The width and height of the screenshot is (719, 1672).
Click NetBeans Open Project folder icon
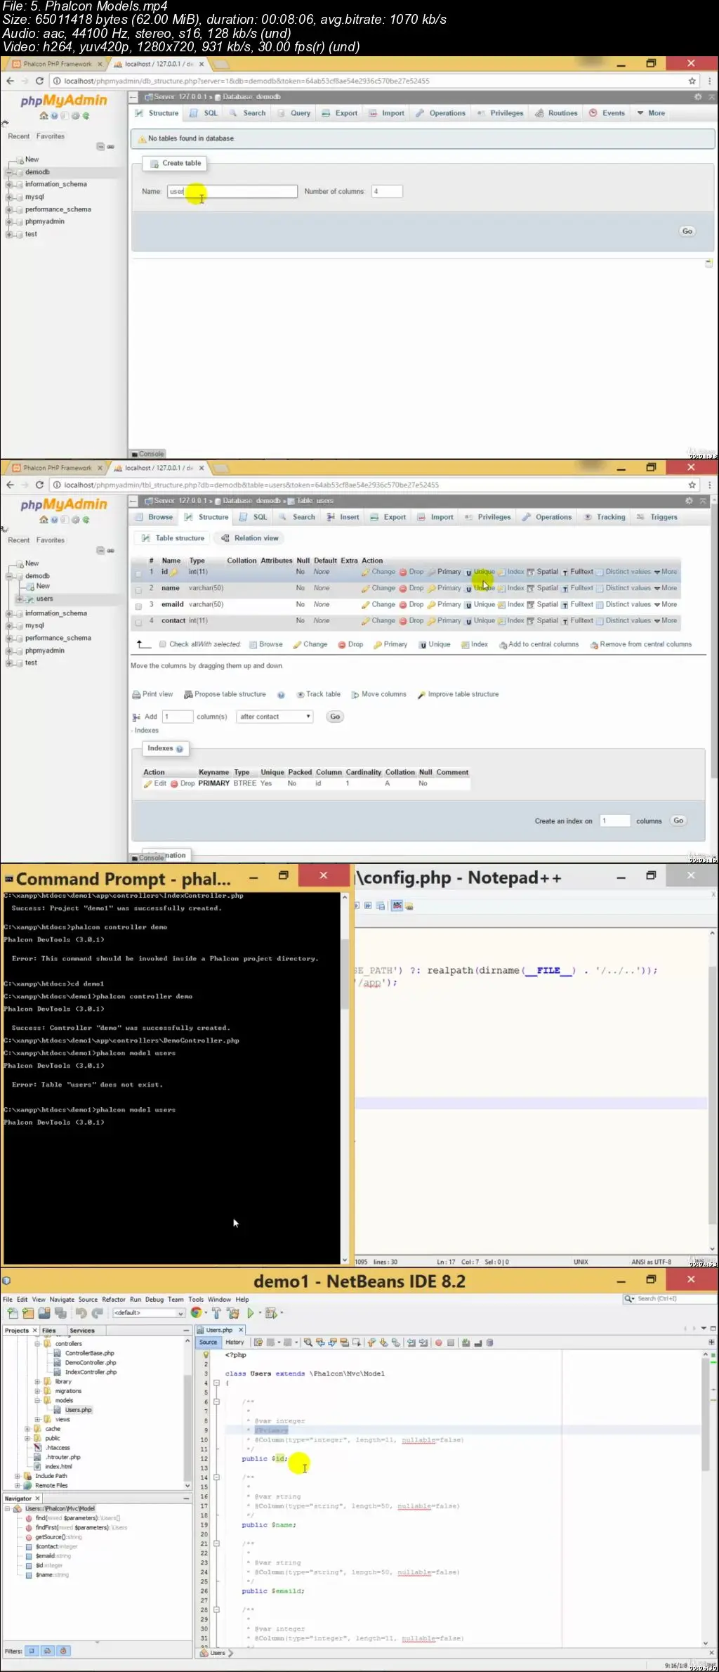[x=28, y=1312]
